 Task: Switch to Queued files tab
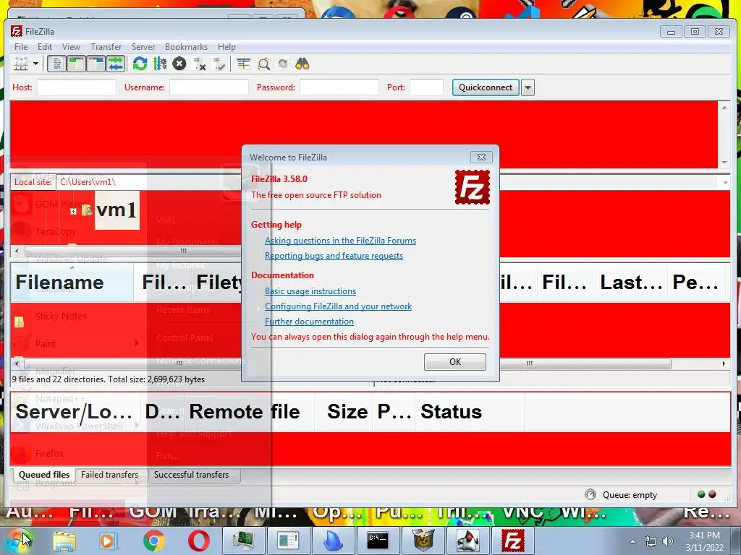(x=44, y=475)
